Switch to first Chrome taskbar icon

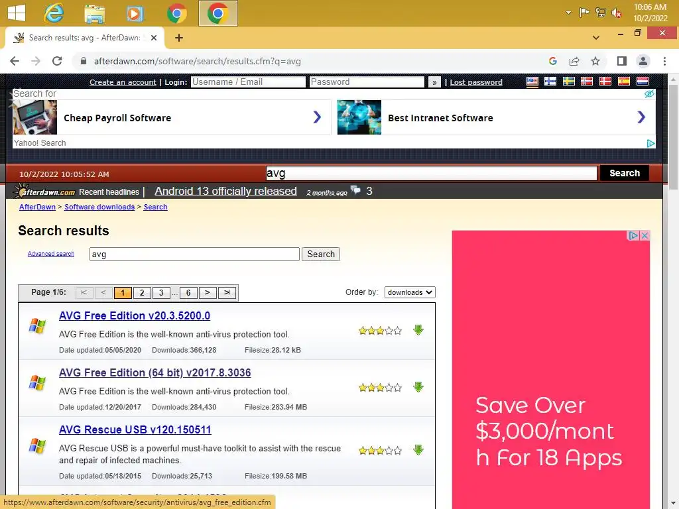(176, 13)
